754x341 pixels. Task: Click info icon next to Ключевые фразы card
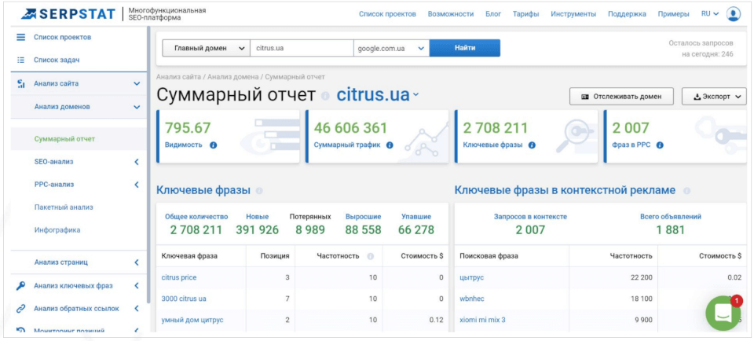(532, 145)
